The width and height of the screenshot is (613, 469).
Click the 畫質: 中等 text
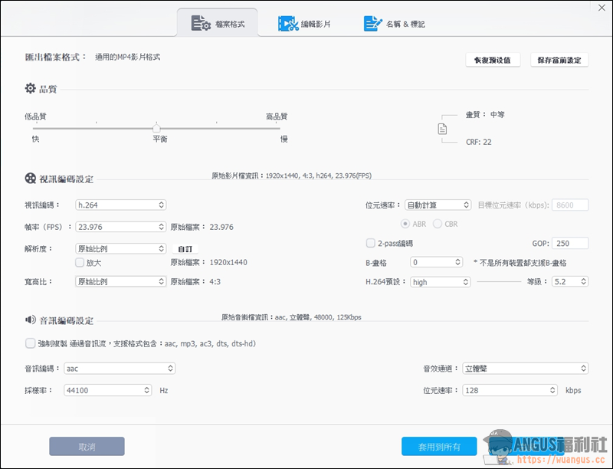pyautogui.click(x=485, y=115)
